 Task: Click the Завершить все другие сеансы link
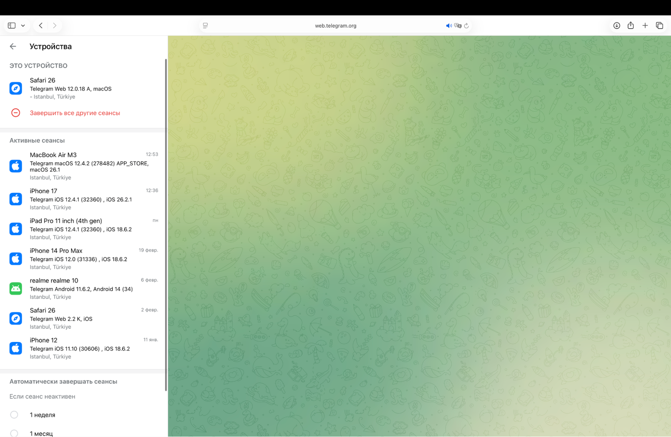pos(75,113)
